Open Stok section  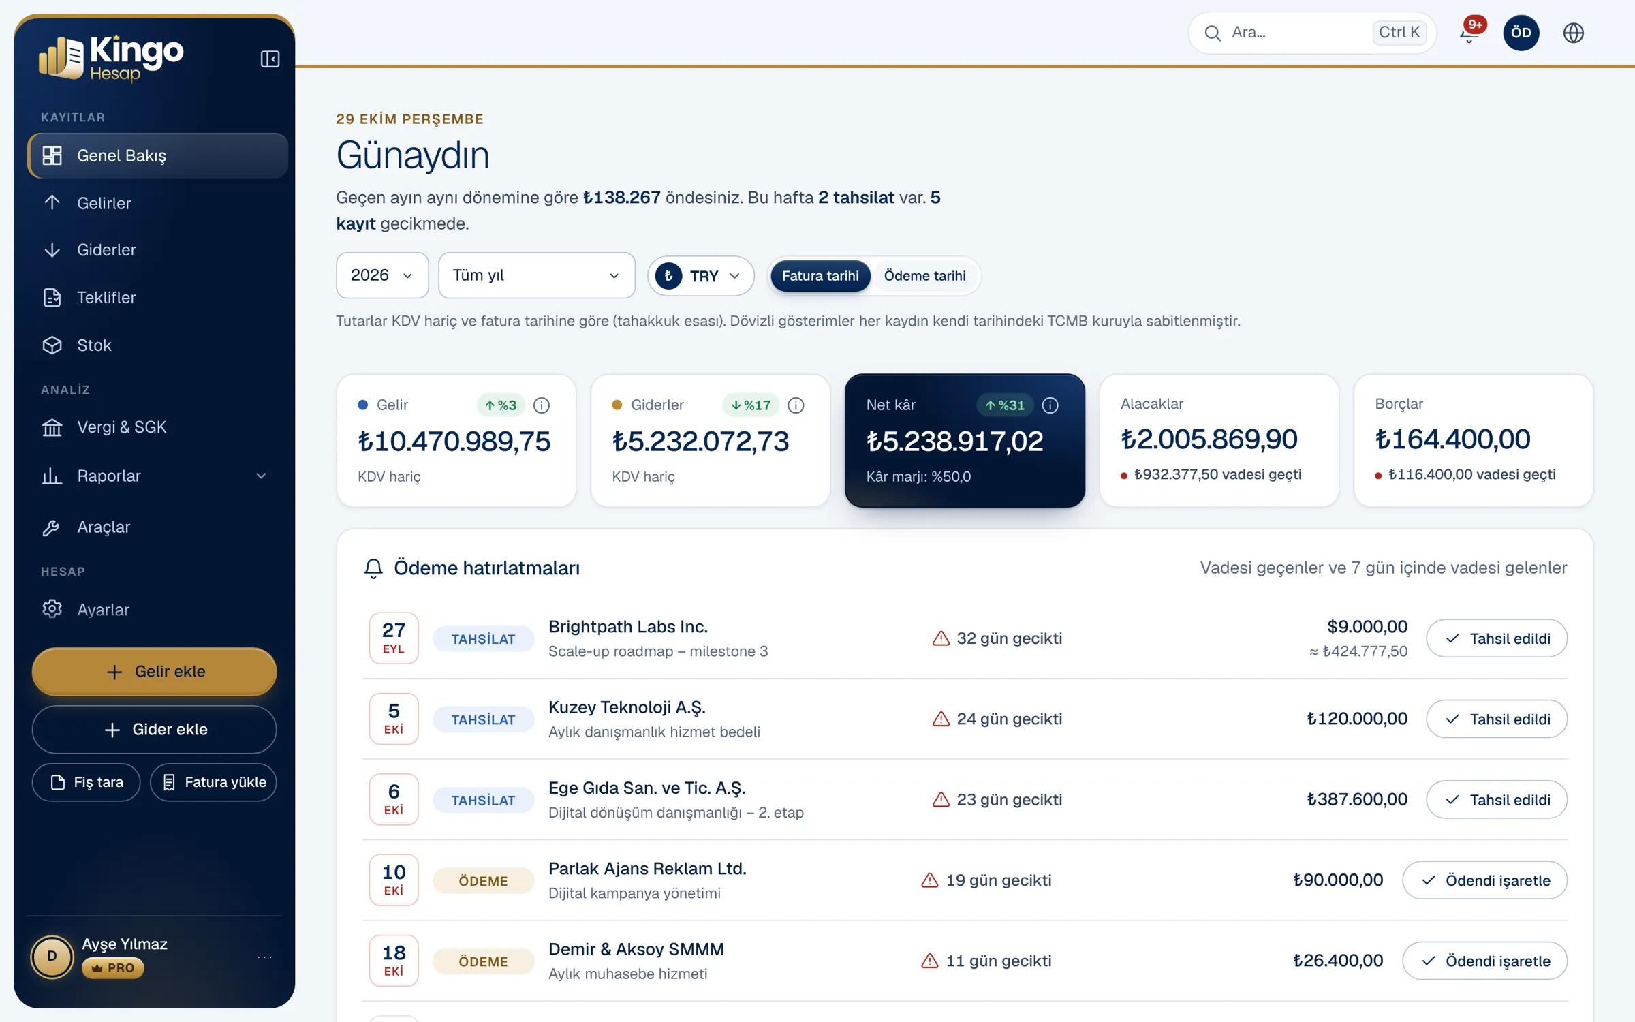coord(158,345)
